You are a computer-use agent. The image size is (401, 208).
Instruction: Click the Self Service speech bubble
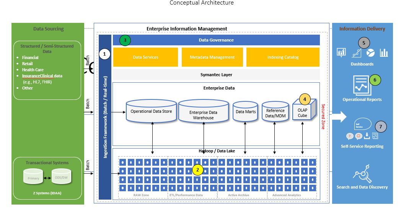pos(362,124)
